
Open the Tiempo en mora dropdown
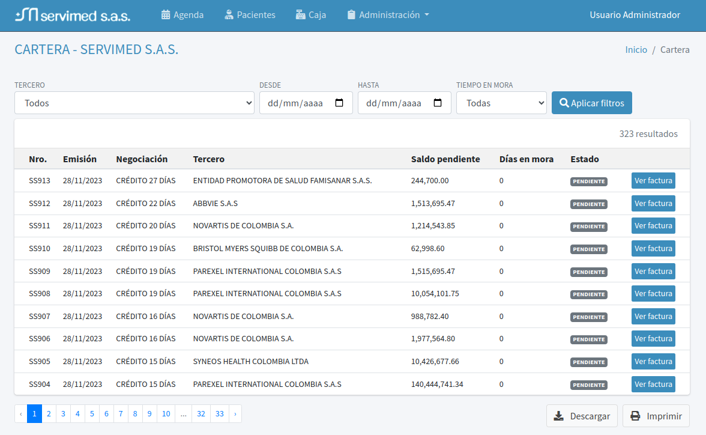tap(501, 103)
